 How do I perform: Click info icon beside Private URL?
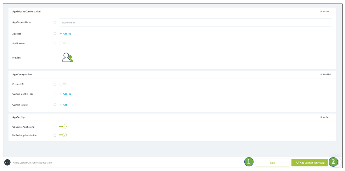coord(55,84)
